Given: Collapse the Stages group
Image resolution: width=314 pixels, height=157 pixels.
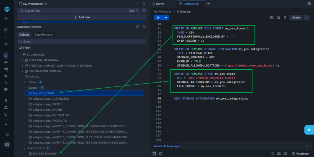Looking at the screenshot, I should click(25, 88).
